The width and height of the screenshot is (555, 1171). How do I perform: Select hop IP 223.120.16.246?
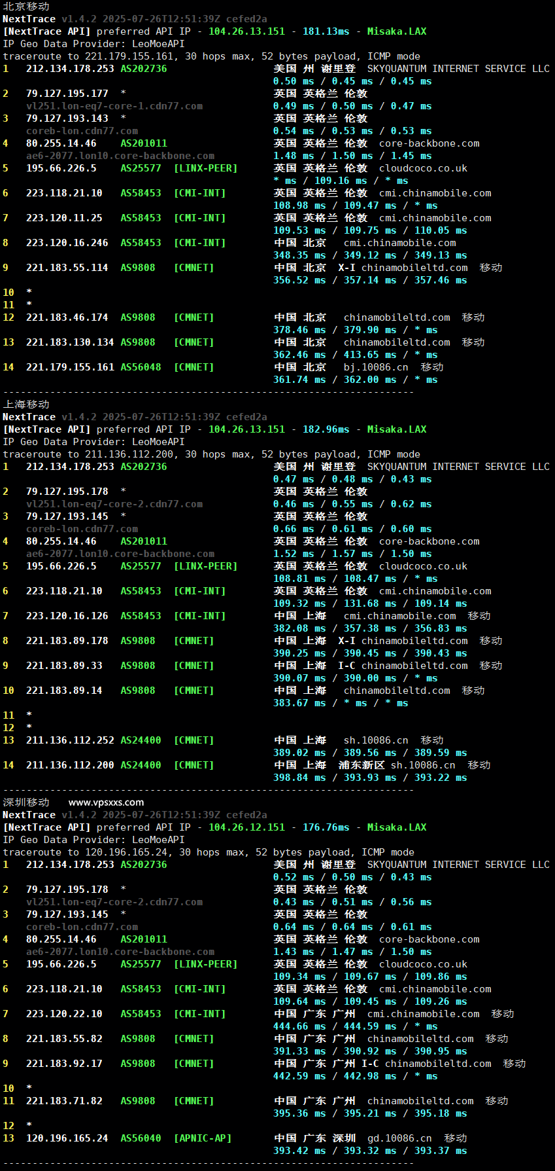67,243
